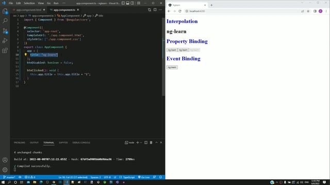330x185 pixels.
Task: Open the Edit menu
Action: point(19,3)
